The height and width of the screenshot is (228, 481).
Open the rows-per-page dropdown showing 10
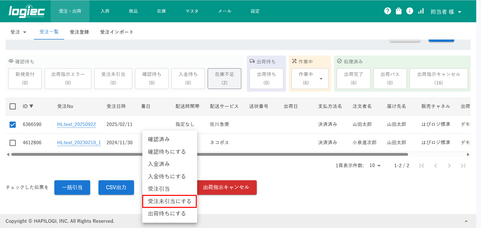click(375, 165)
